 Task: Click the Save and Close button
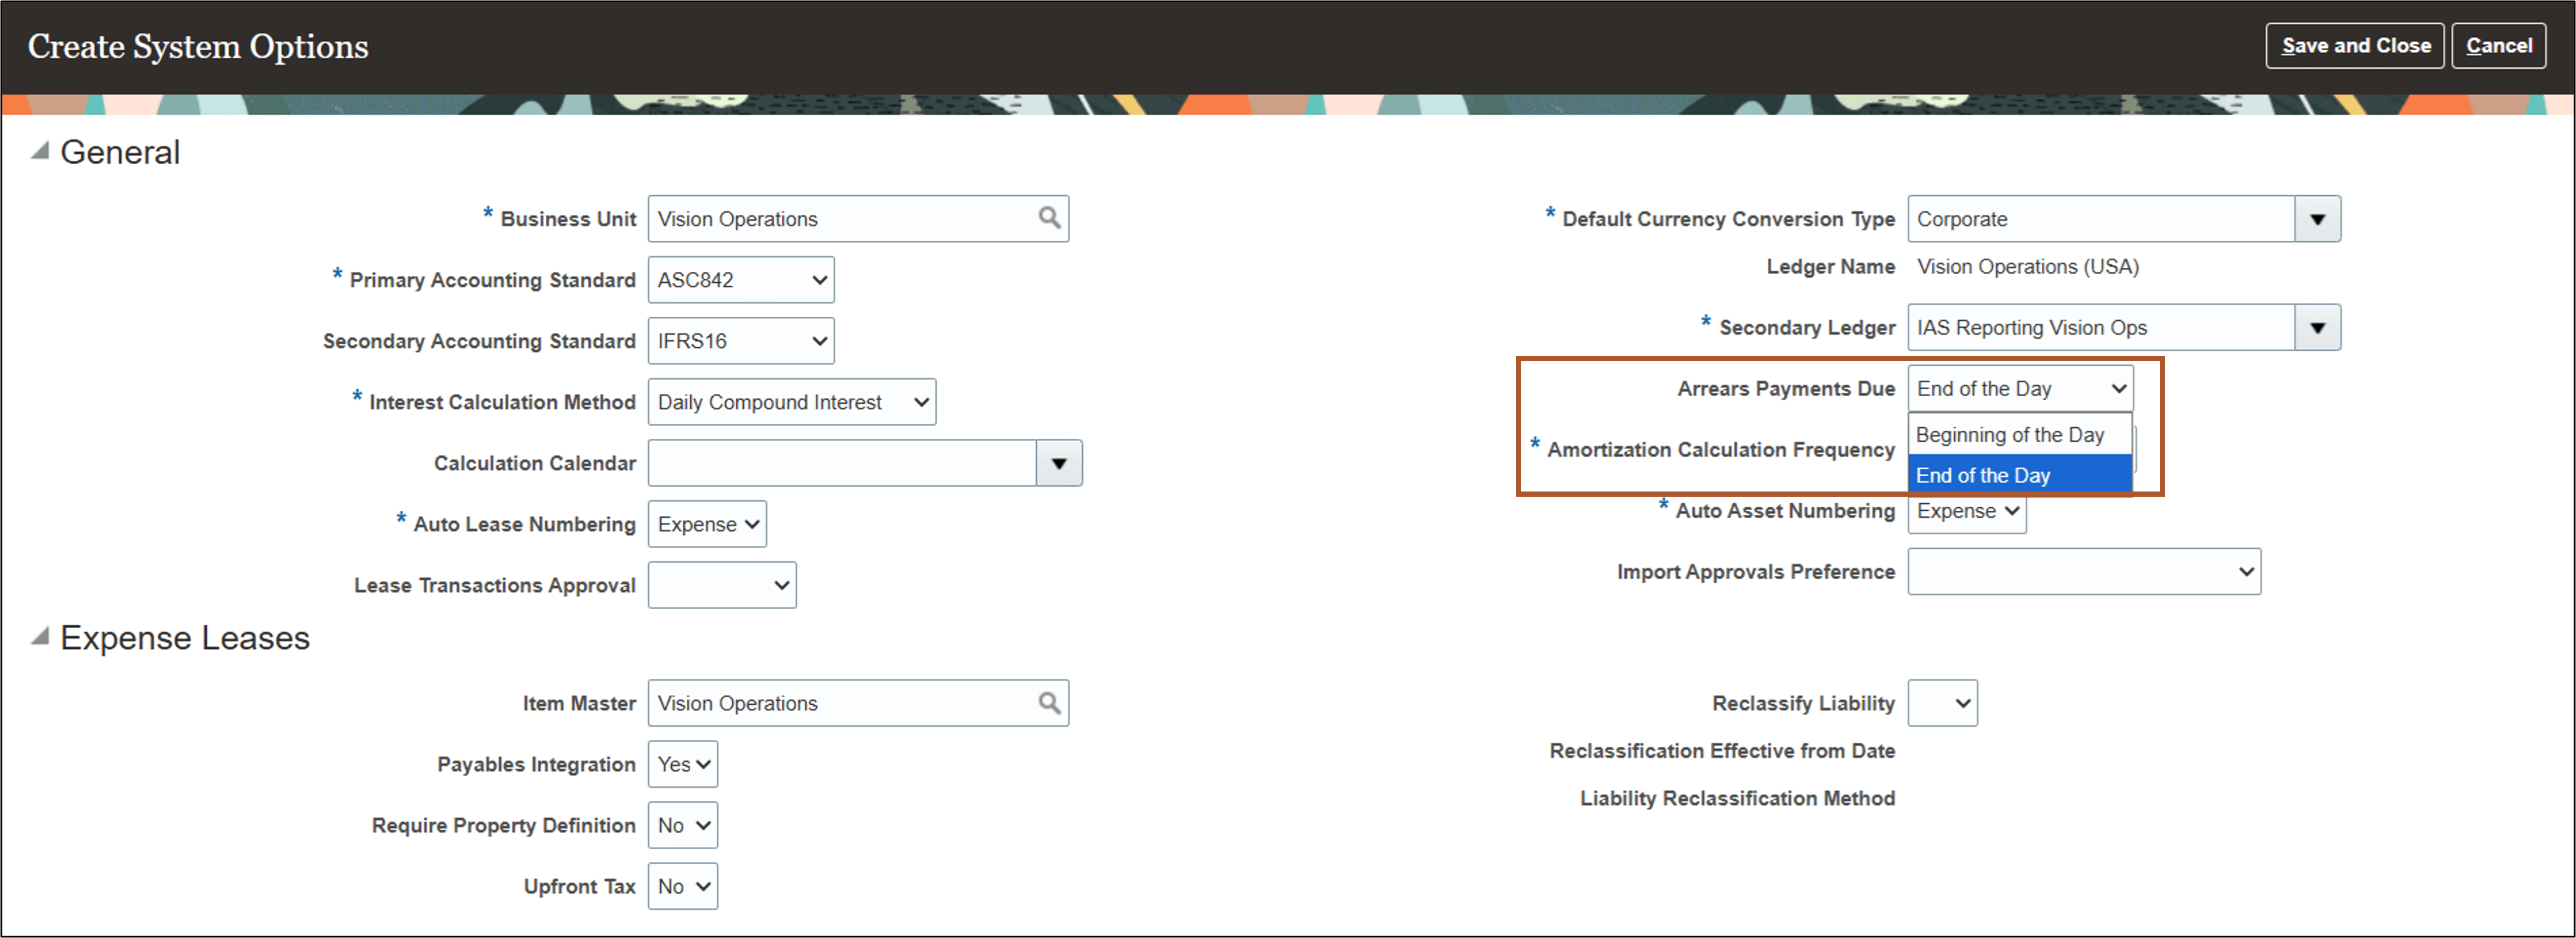2355,45
